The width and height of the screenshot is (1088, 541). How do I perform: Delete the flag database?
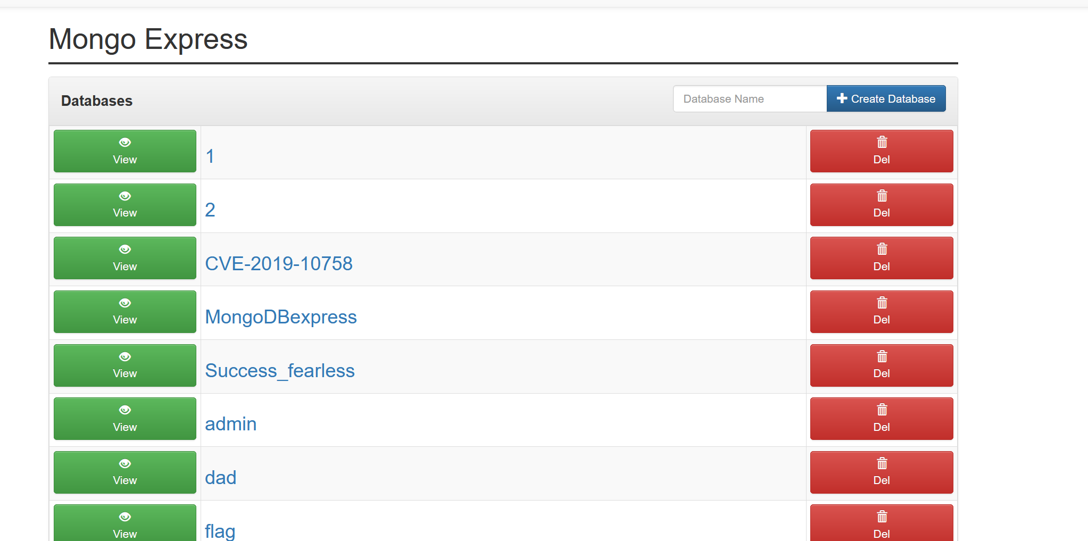[x=882, y=523]
